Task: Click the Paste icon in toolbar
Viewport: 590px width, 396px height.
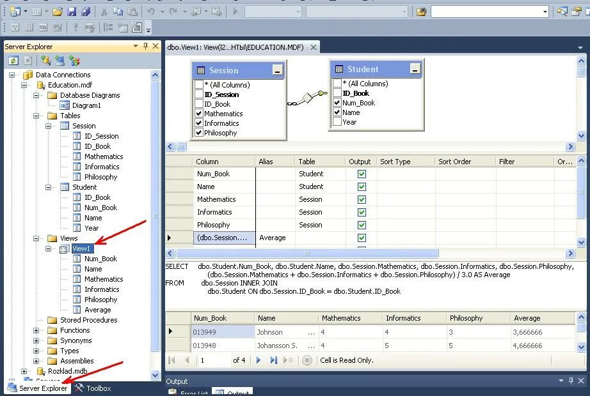Action: [132, 11]
